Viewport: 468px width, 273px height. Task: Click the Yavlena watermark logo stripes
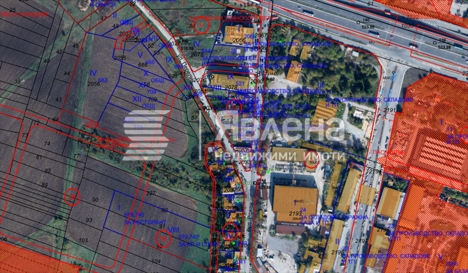tap(146, 135)
